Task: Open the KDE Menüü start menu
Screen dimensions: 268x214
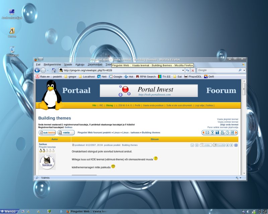Action: click(9, 212)
